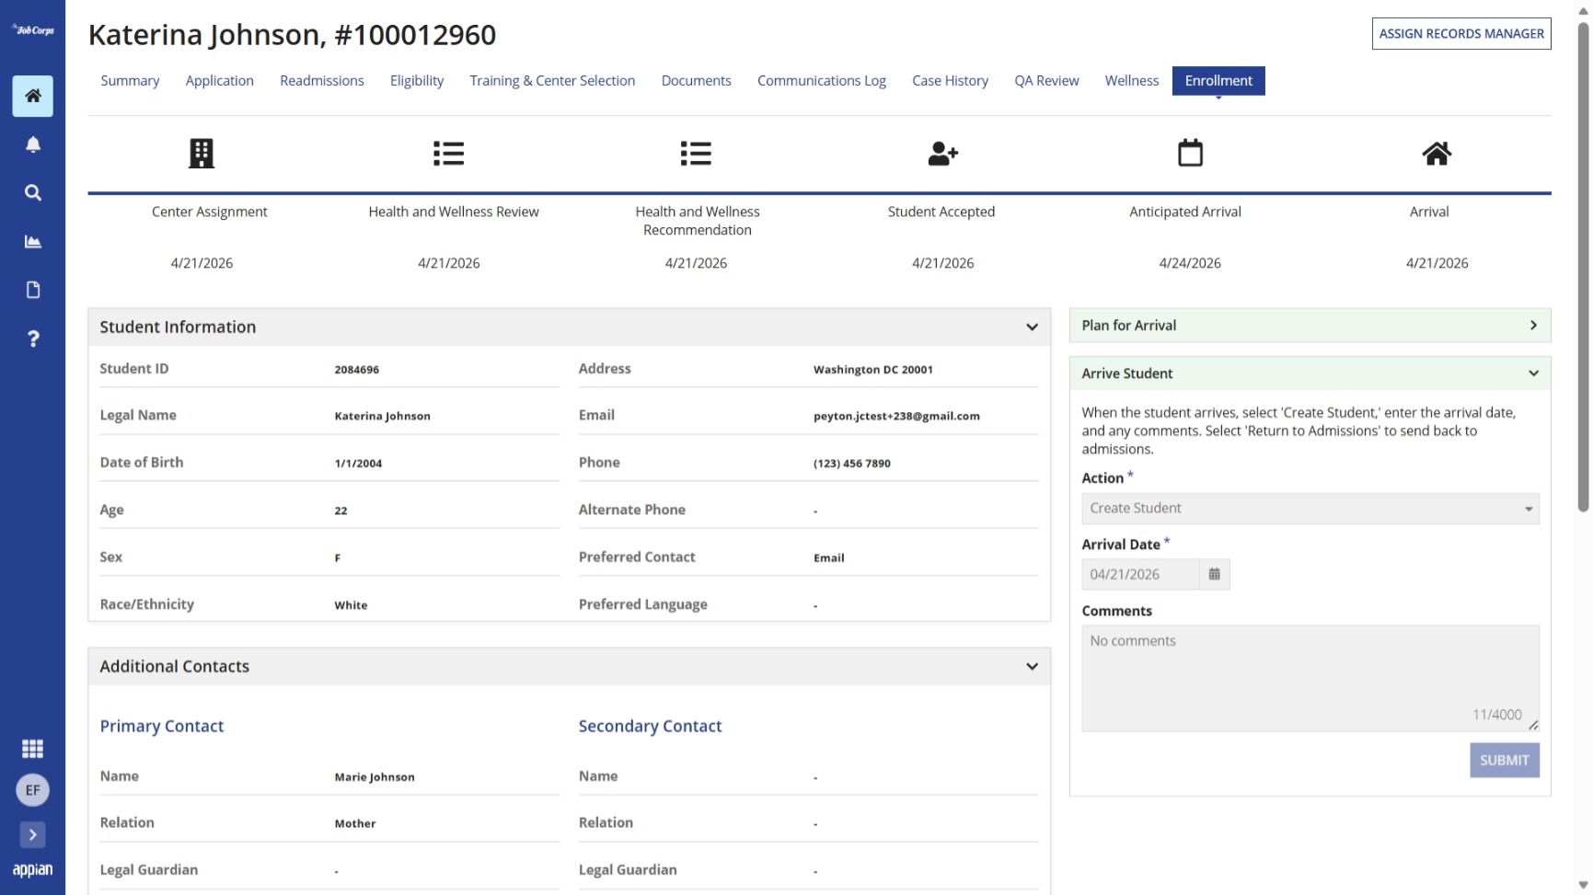Click the Submit button
This screenshot has width=1593, height=895.
point(1504,761)
